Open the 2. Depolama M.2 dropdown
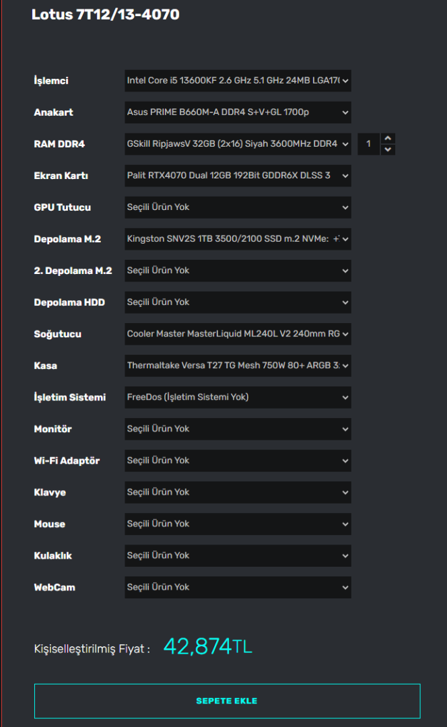 (238, 271)
